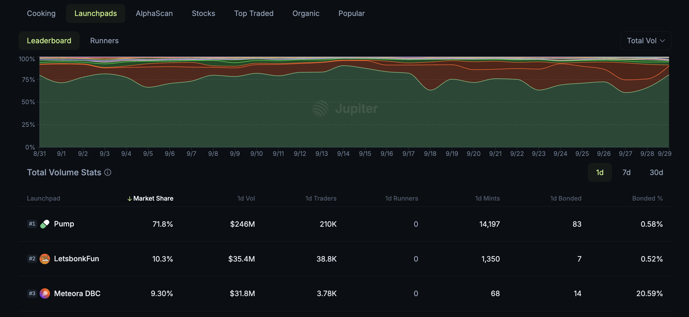The height and width of the screenshot is (317, 689).
Task: Click the Market Share sort arrow
Action: tap(129, 199)
